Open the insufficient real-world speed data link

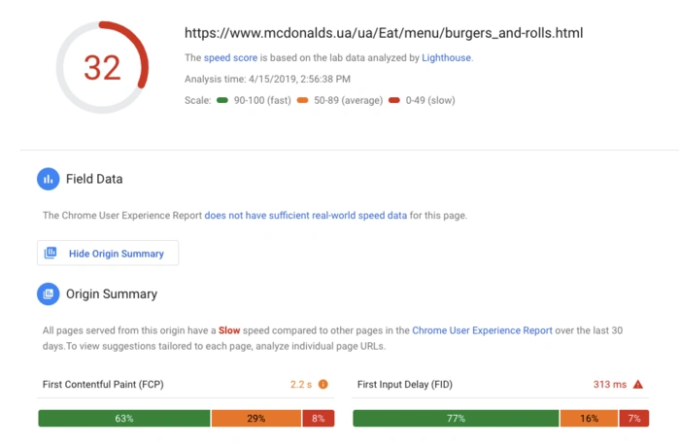pyautogui.click(x=306, y=215)
